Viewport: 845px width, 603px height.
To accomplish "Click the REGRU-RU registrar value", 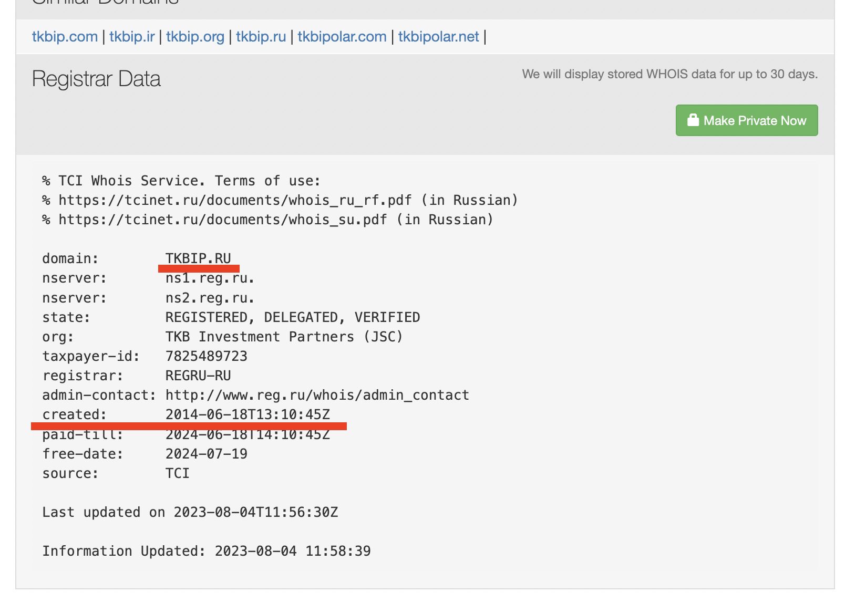I will [198, 376].
